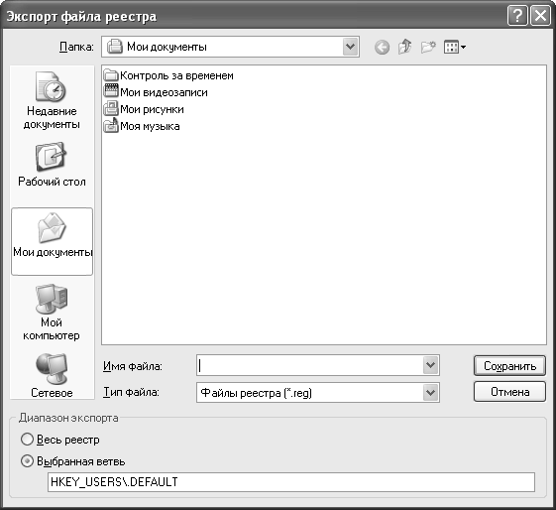The height and width of the screenshot is (510, 556).
Task: Go back using the toolbar back arrow
Action: (382, 47)
